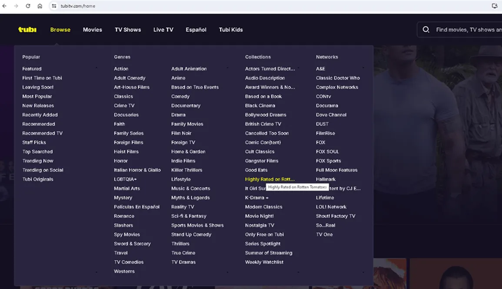The image size is (502, 289).
Task: Choose Tubi Originals under Popular
Action: click(38, 179)
